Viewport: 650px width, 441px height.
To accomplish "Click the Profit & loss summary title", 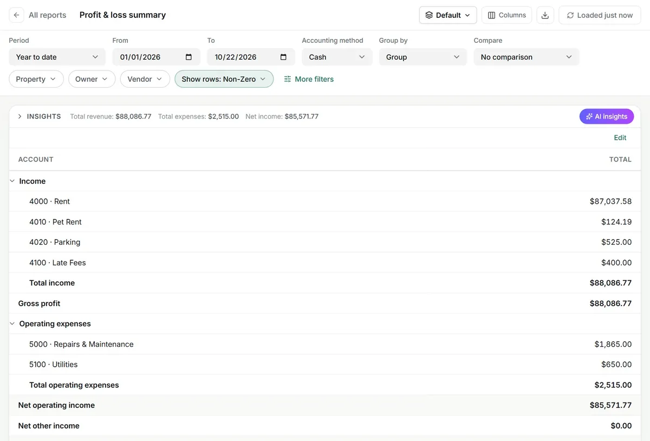I will pos(122,15).
